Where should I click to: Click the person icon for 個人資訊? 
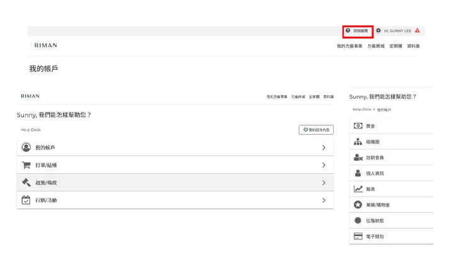coord(358,173)
